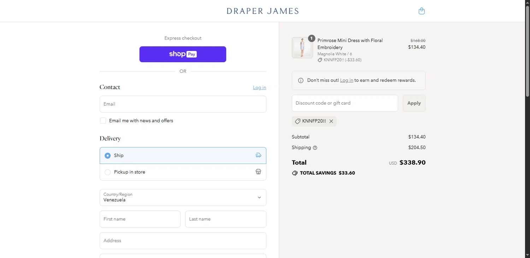530x258 pixels.
Task: Select the Ship delivery option
Action: (183, 156)
